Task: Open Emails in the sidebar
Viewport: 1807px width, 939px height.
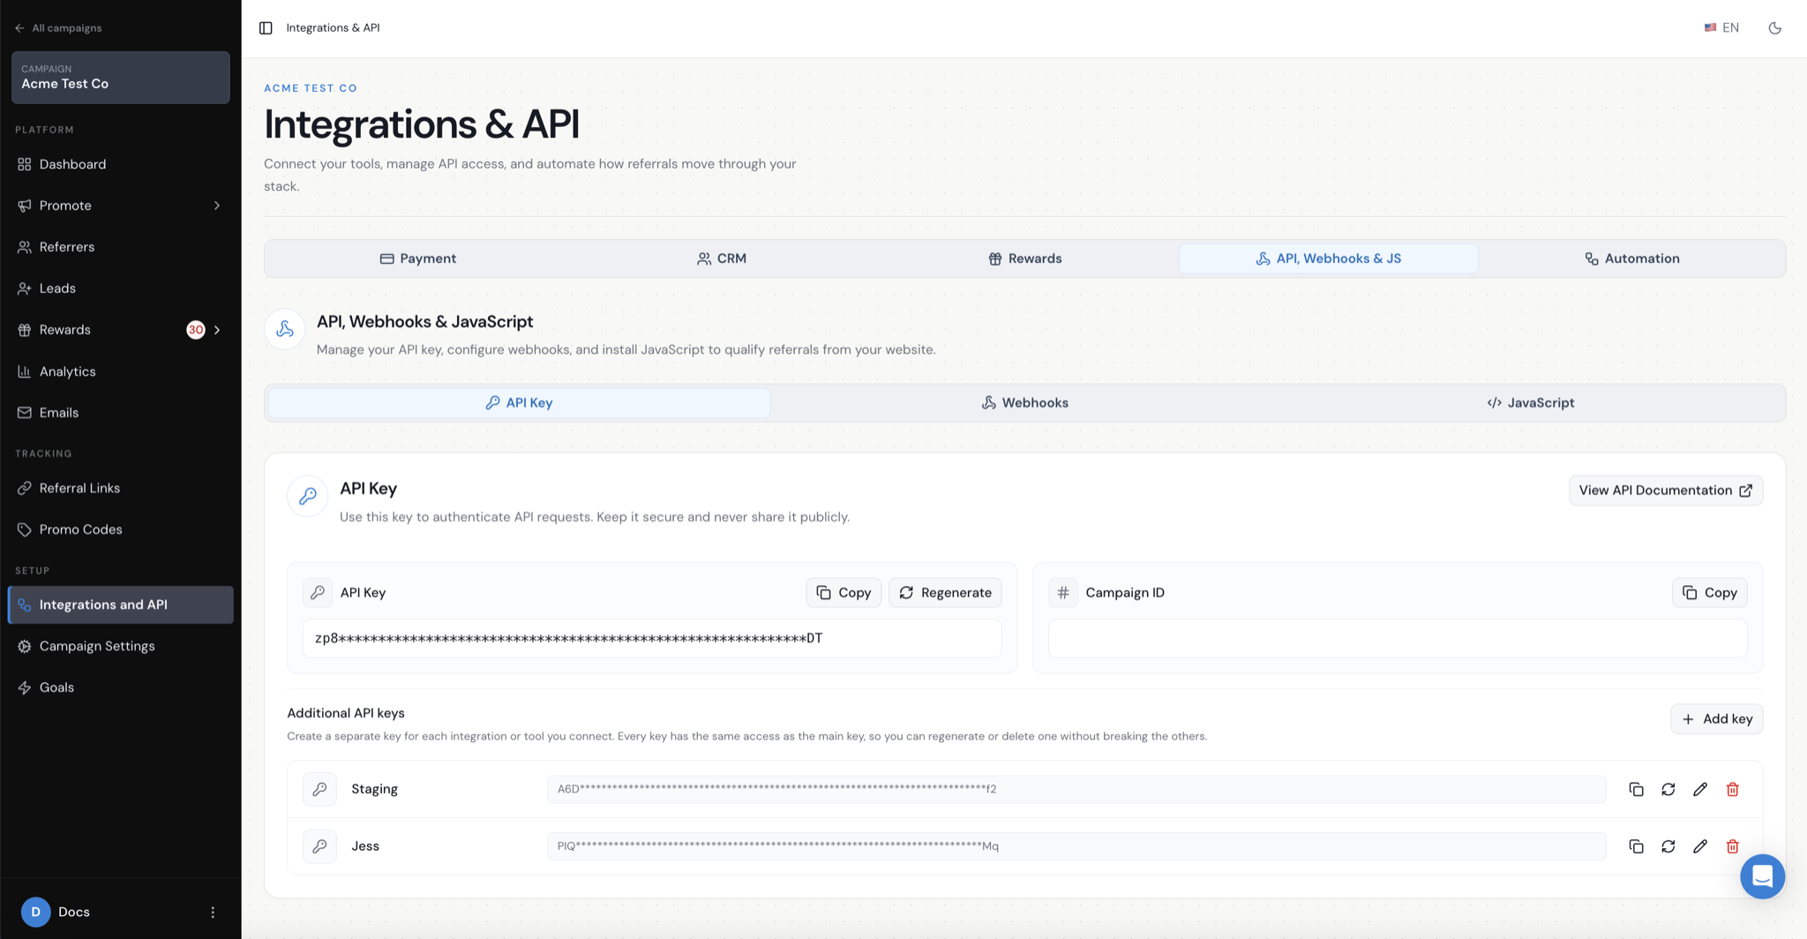Action: [x=121, y=412]
